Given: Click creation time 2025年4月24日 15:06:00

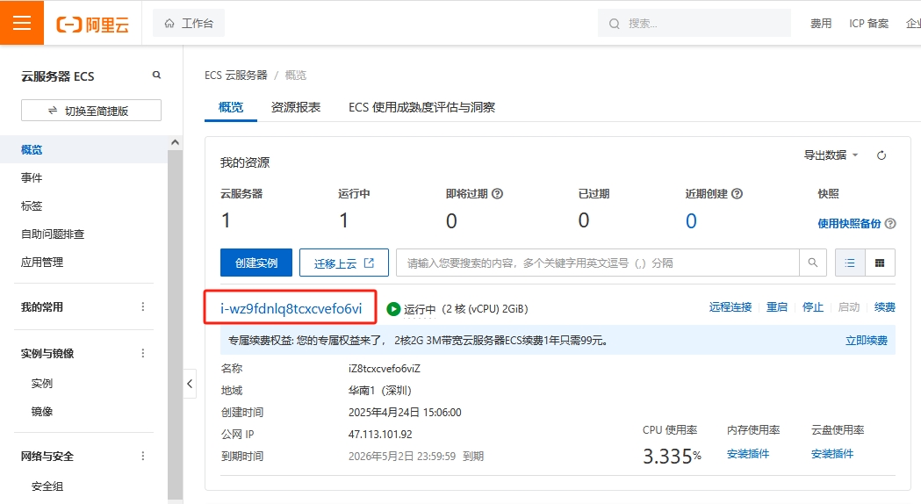Looking at the screenshot, I should click(x=405, y=413).
